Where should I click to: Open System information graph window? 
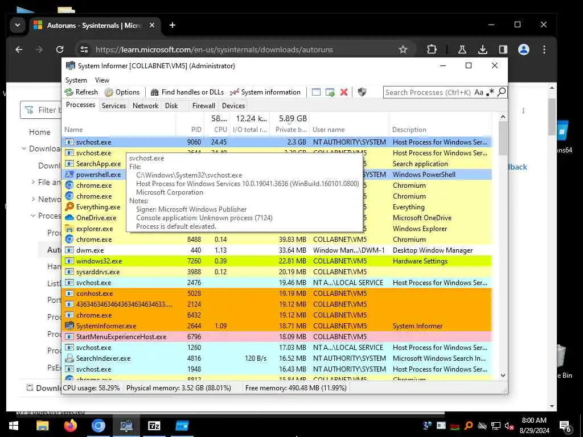265,92
